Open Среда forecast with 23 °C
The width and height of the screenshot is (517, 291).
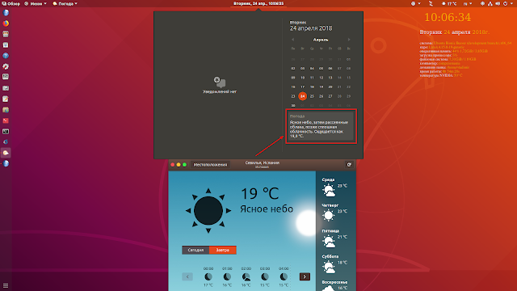pos(334,188)
